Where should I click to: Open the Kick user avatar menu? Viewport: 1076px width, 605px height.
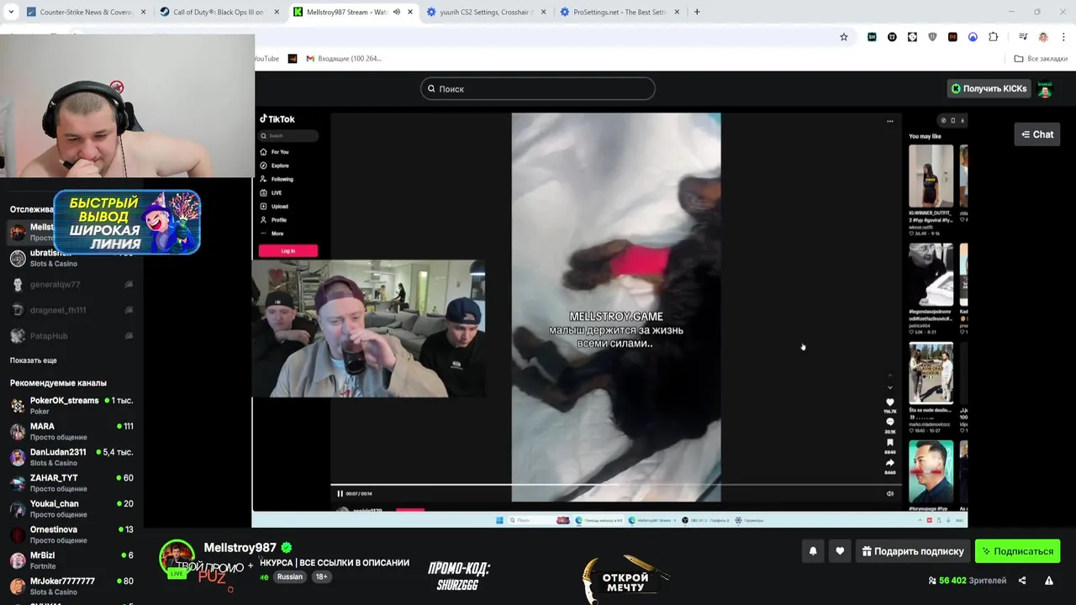coord(1045,88)
